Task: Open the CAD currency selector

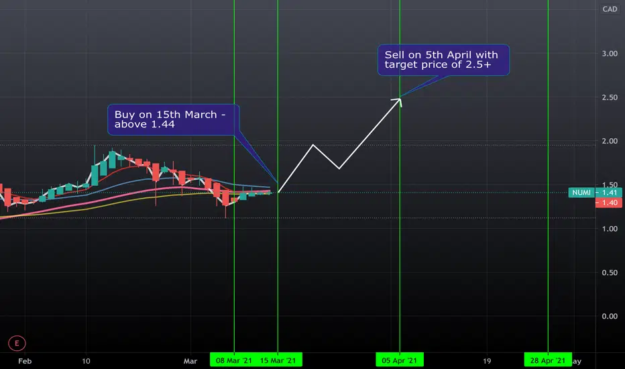Action: pos(610,9)
